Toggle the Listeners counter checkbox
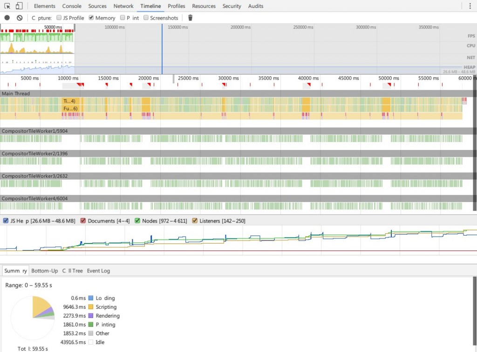Image resolution: width=477 pixels, height=352 pixels. (x=195, y=221)
